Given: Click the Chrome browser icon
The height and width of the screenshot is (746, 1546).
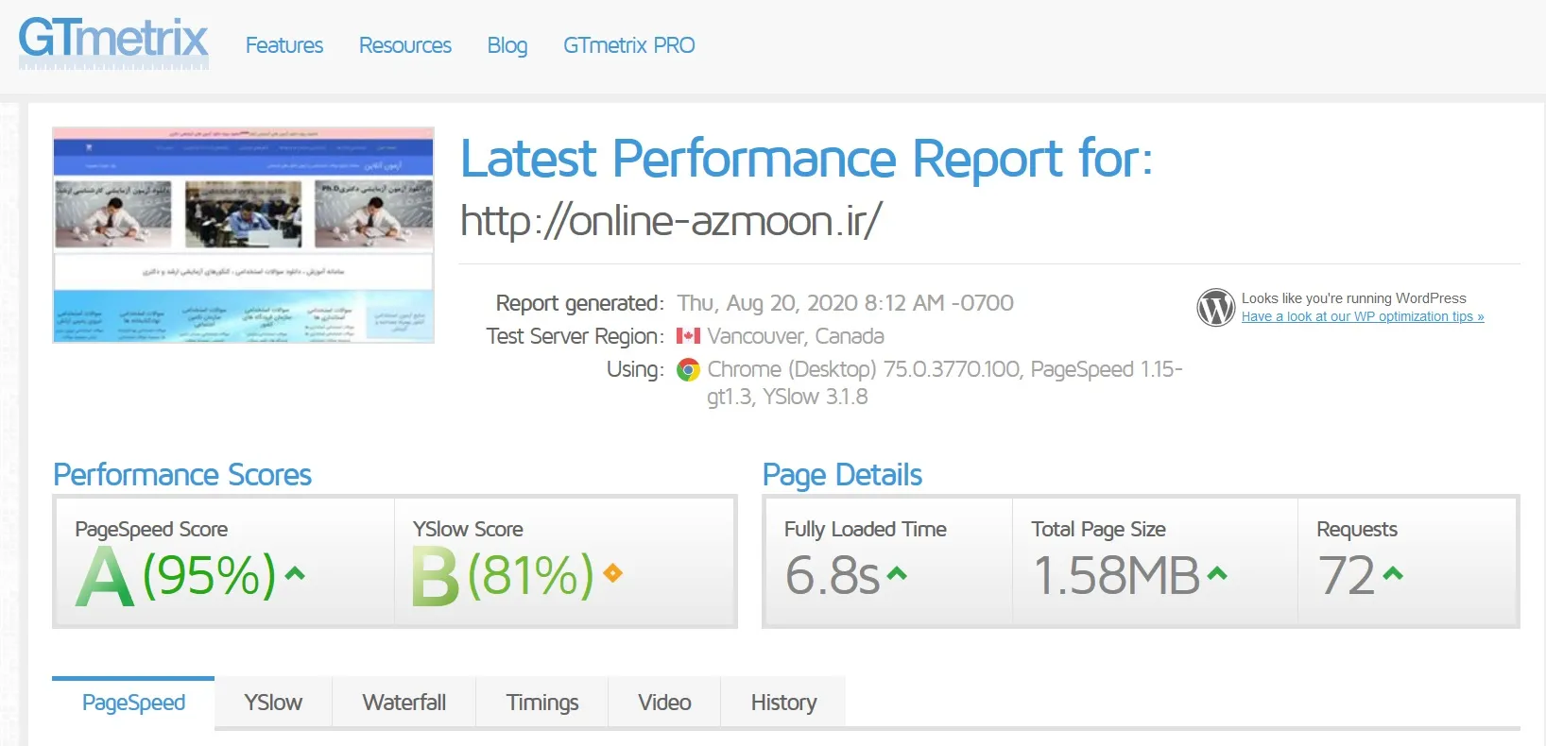Looking at the screenshot, I should coord(689,370).
